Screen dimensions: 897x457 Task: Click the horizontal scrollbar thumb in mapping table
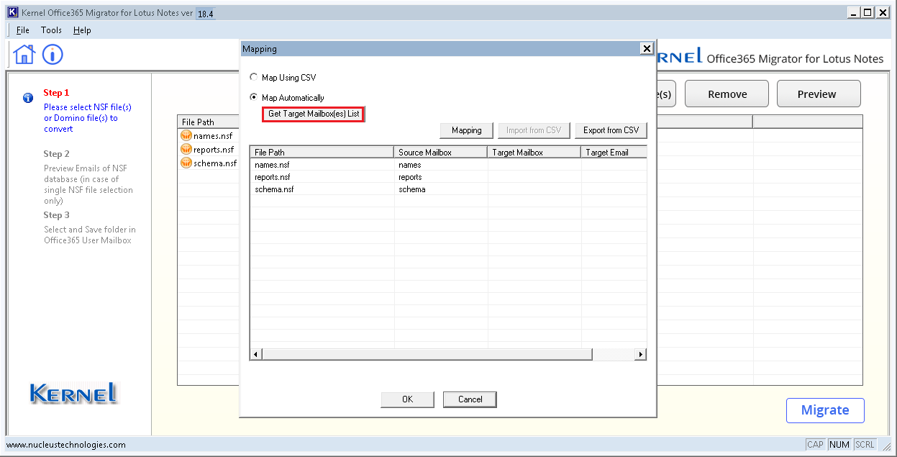click(x=427, y=354)
